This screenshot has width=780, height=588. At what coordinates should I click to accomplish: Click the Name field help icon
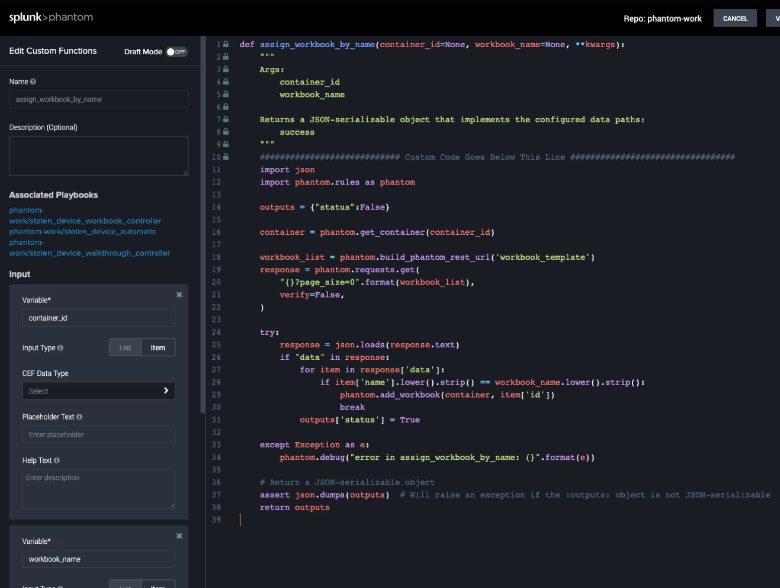coord(33,82)
